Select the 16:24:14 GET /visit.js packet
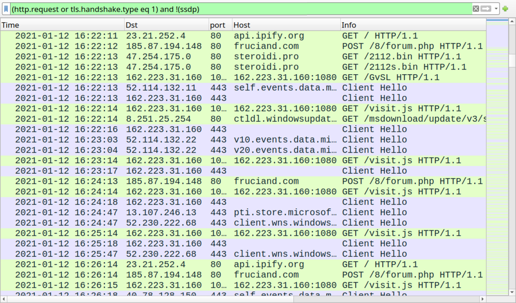This screenshot has height=303, width=516. click(243, 191)
